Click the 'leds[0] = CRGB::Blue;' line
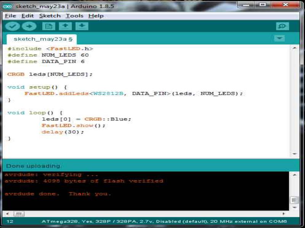The height and width of the screenshot is (228, 305). pyautogui.click(x=87, y=119)
